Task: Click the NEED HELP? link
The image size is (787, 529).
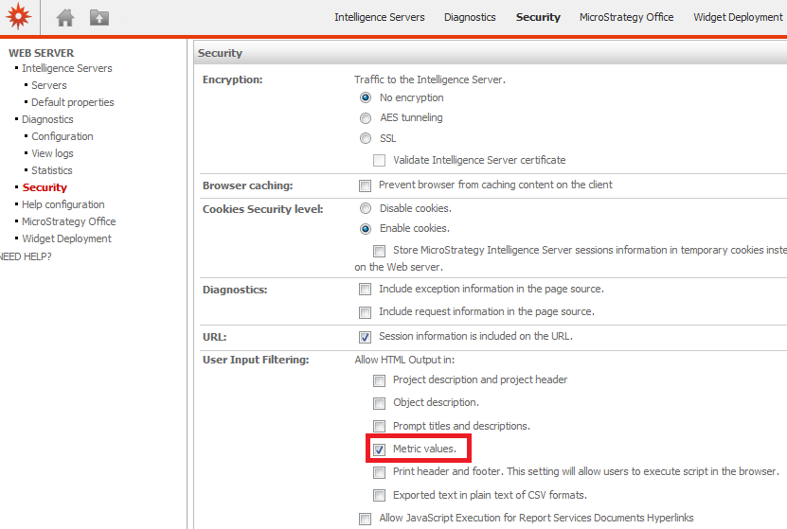Action: 26,256
